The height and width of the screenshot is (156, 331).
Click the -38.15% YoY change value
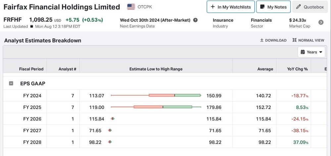click(x=300, y=131)
